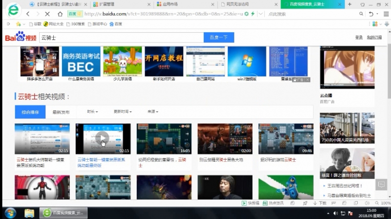
Task: Switch to the 网页无法访问 tab
Action: pos(249,4)
